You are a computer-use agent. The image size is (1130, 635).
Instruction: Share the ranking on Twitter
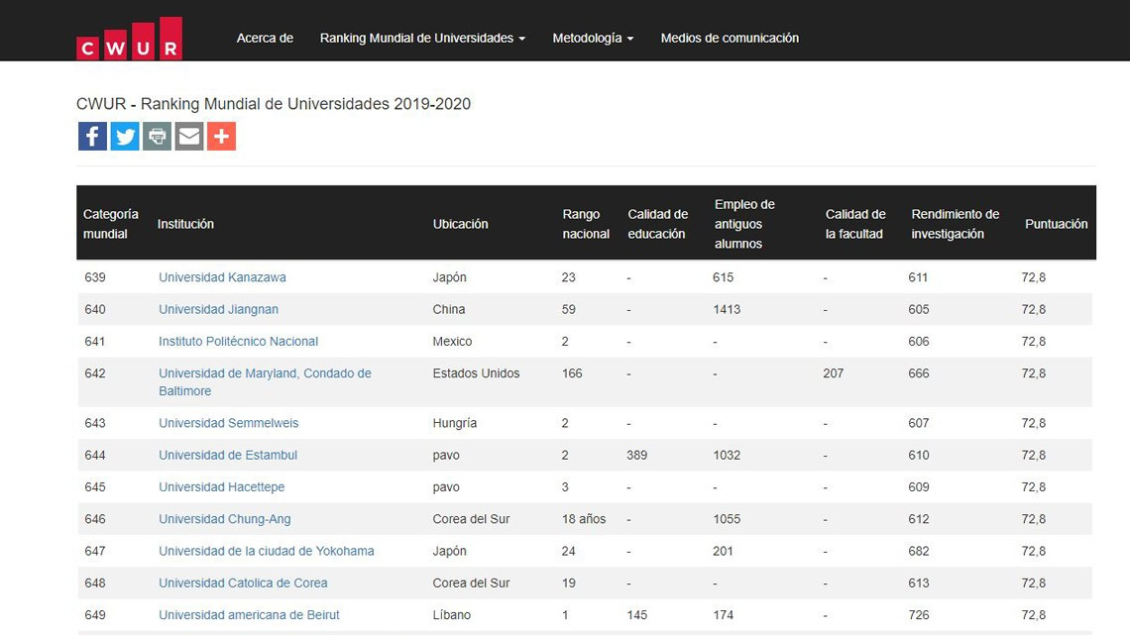125,136
